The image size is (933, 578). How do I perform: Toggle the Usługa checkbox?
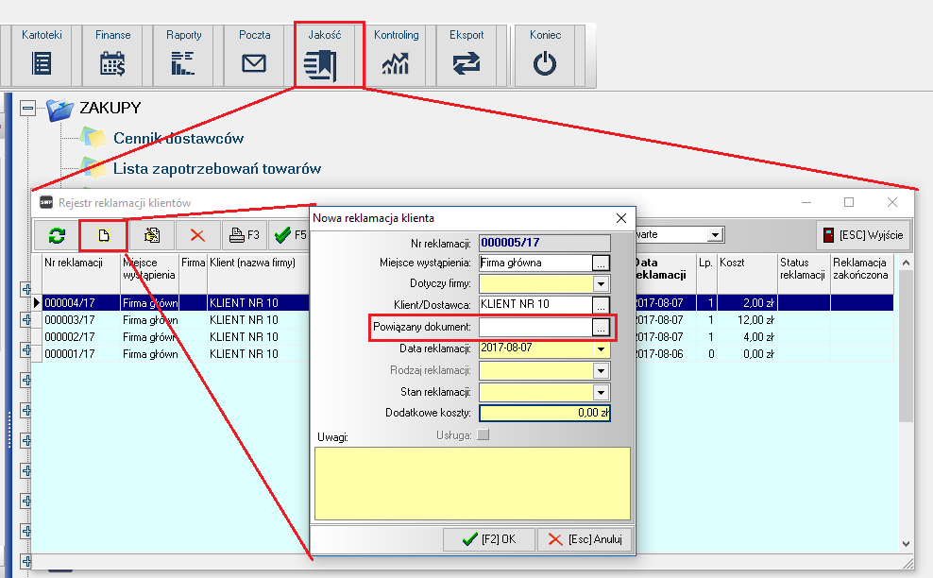484,434
